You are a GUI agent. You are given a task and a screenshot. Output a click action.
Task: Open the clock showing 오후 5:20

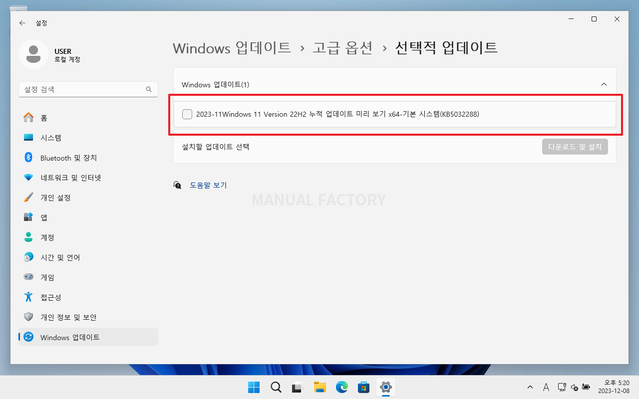(613, 387)
